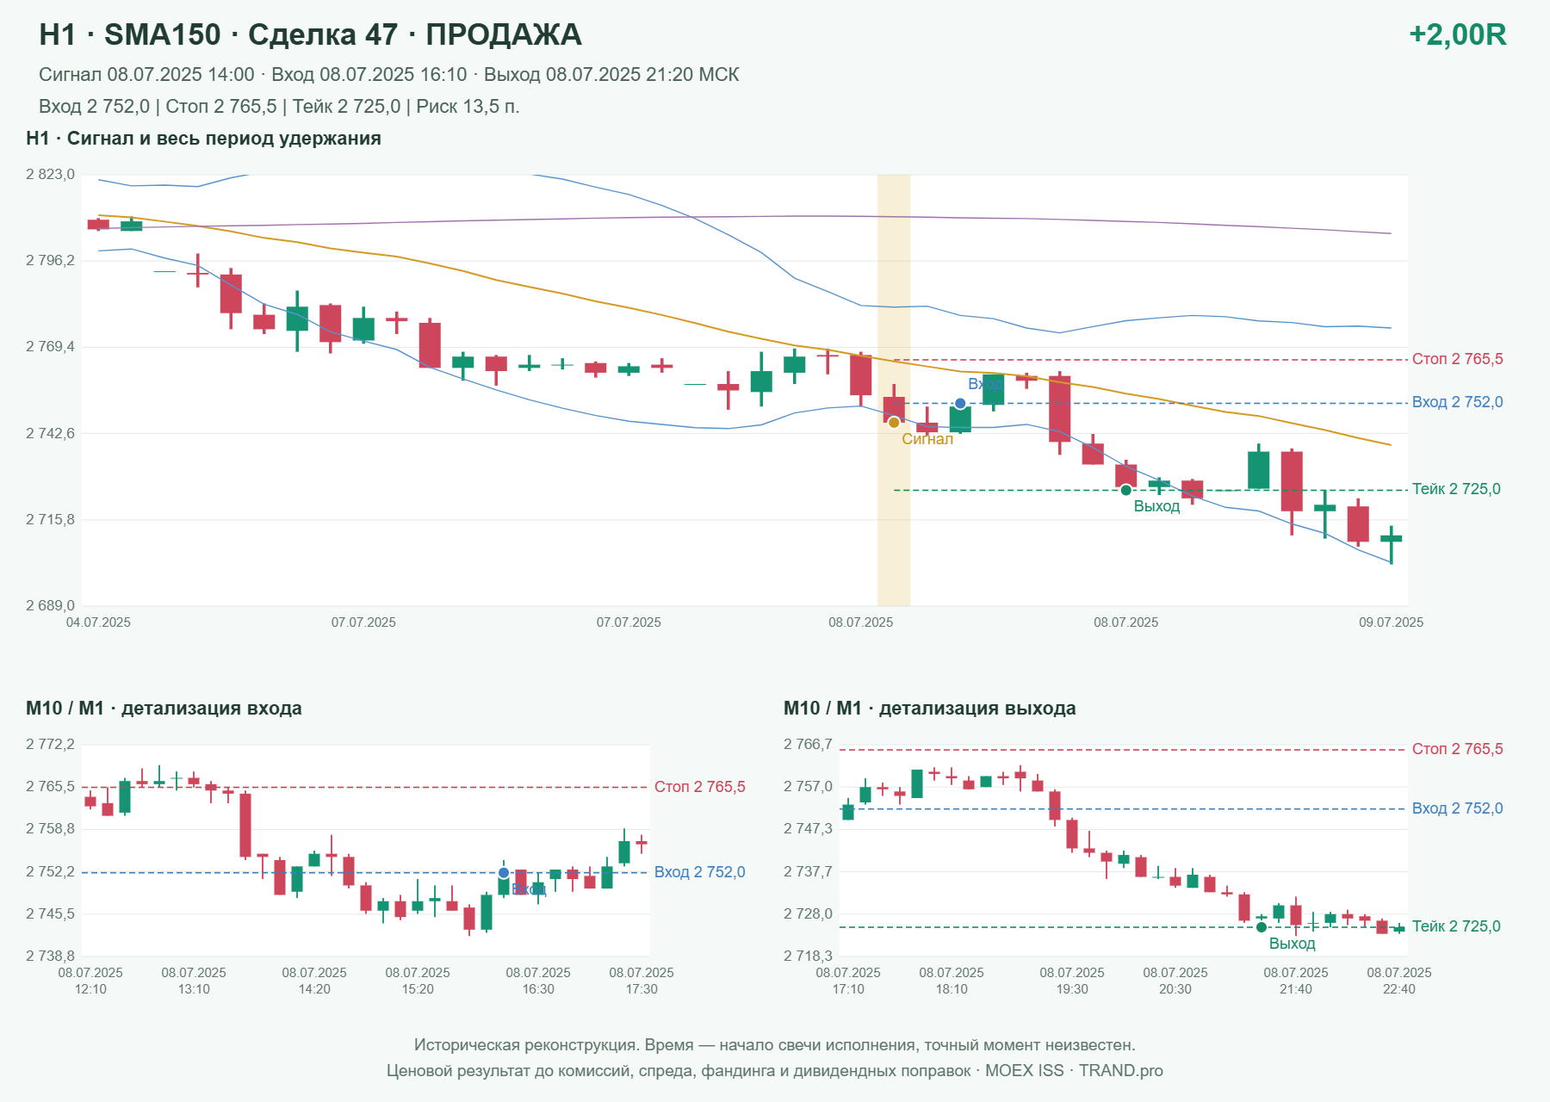Click the green exit dot in exit detail chart
Image resolution: width=1550 pixels, height=1102 pixels.
1262,927
